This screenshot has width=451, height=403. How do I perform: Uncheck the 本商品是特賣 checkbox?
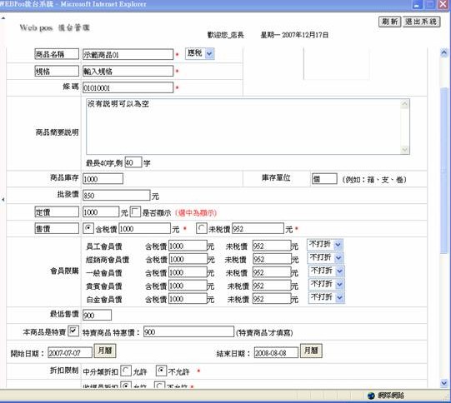73,331
